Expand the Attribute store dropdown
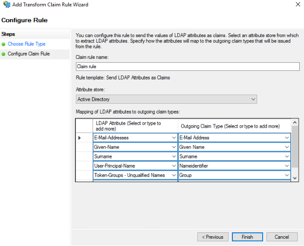Viewport: 304px width, 246px height. (x=252, y=99)
